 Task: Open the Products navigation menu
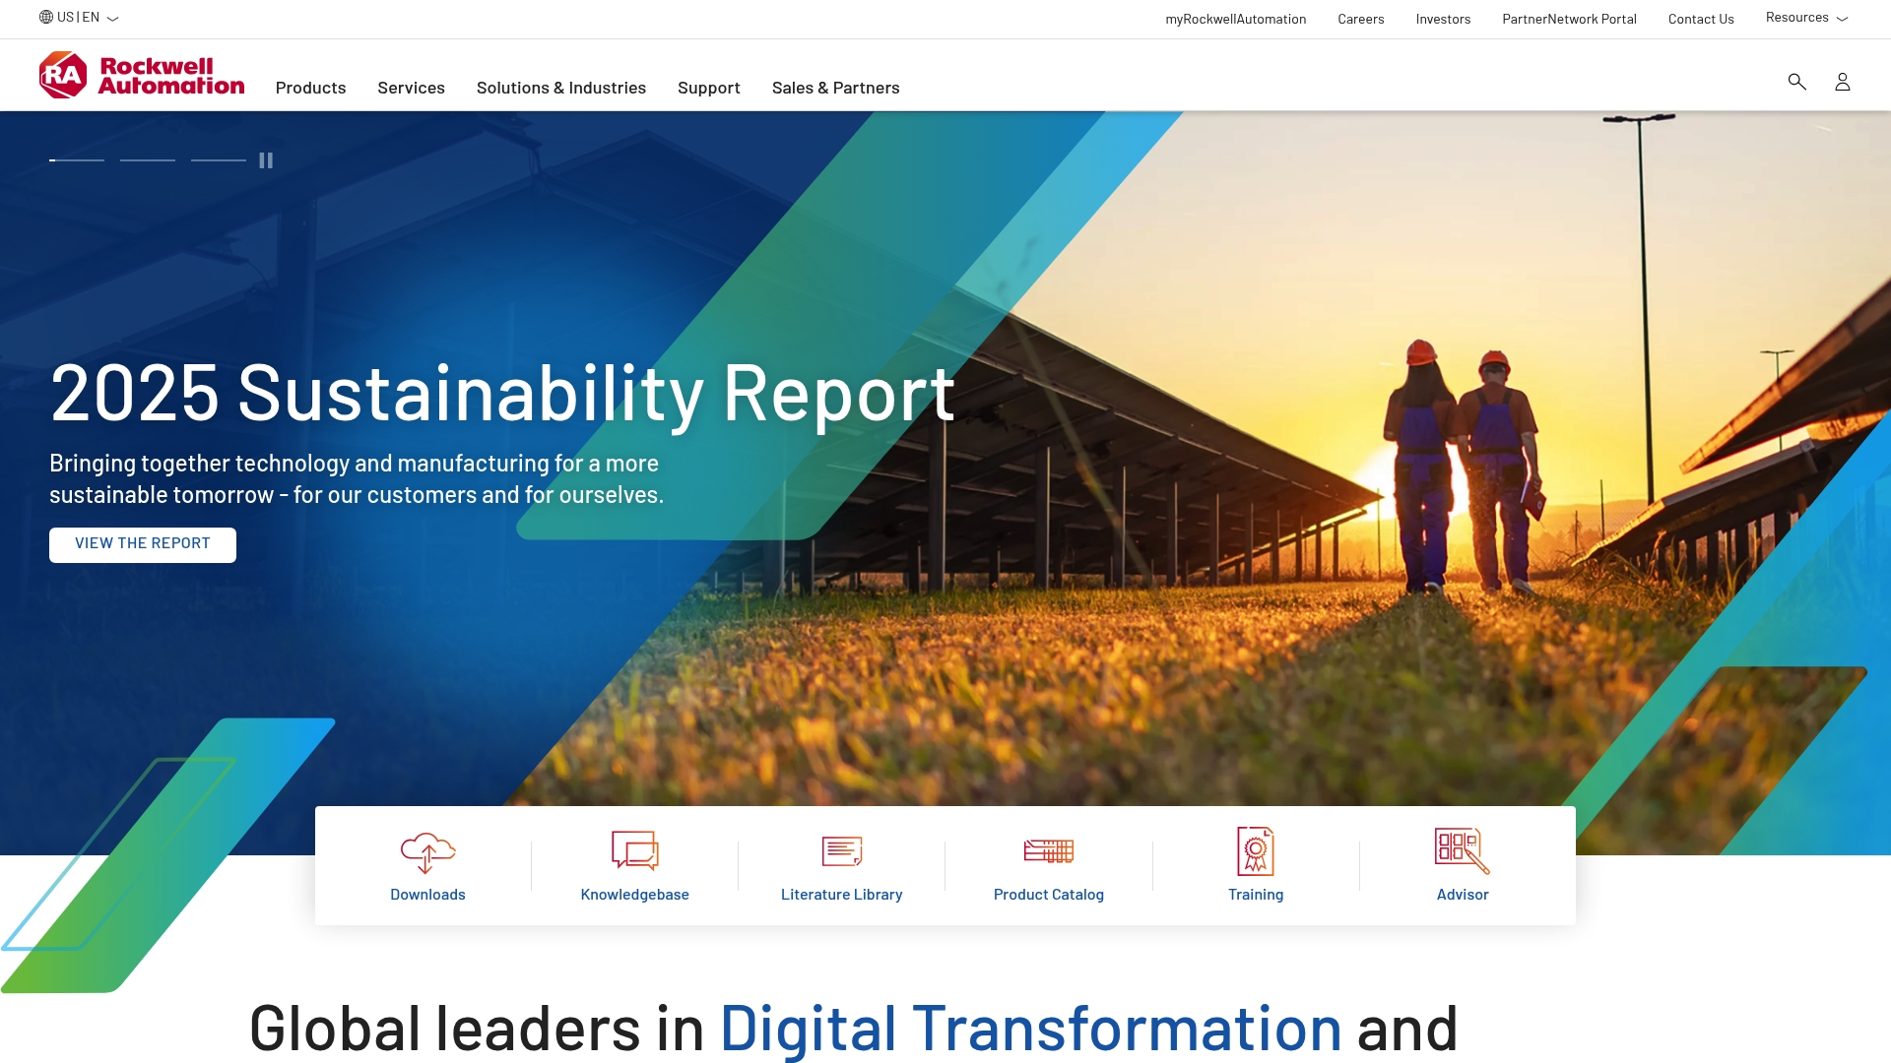310,88
